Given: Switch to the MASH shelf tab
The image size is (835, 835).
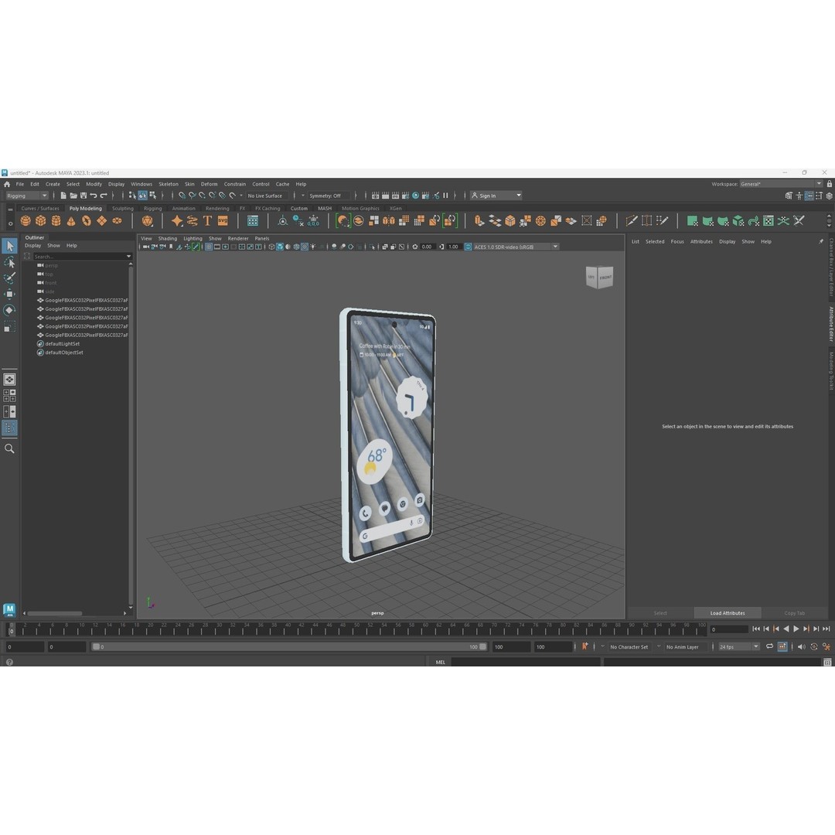Looking at the screenshot, I should tap(325, 208).
